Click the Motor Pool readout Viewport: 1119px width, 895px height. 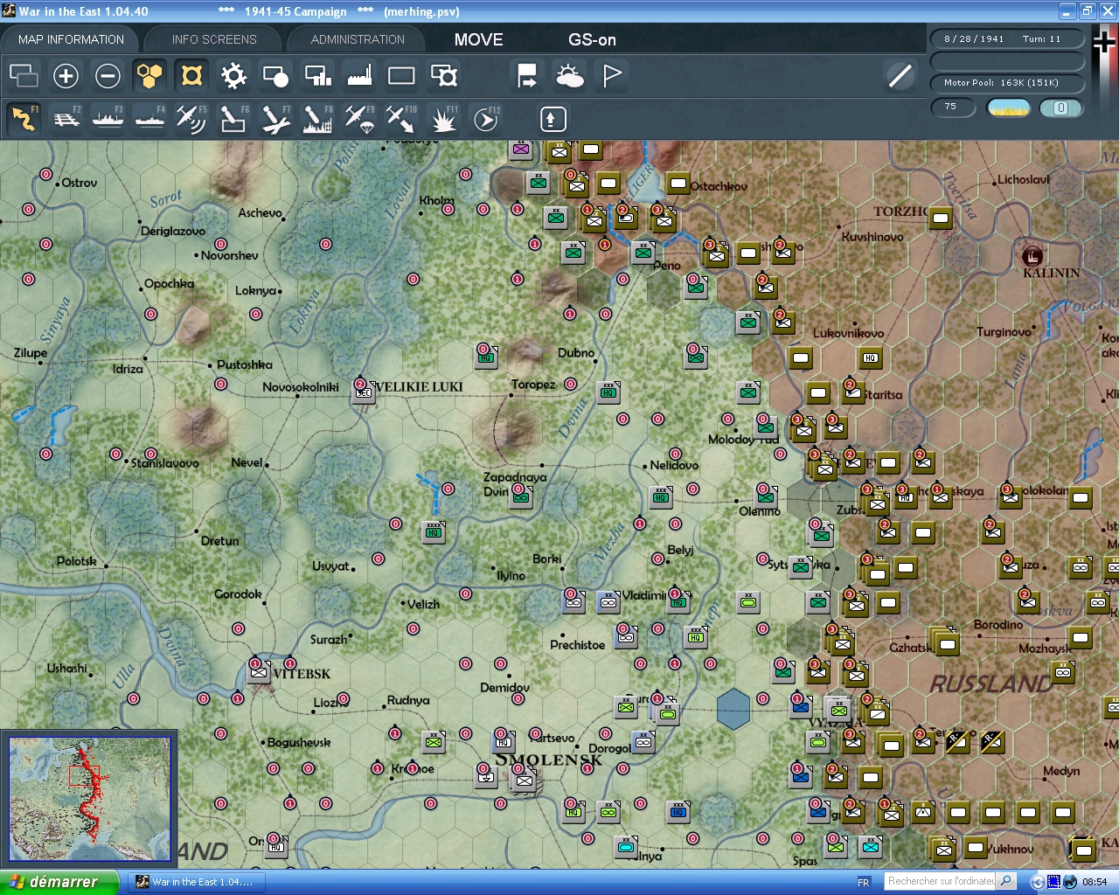pos(1007,83)
